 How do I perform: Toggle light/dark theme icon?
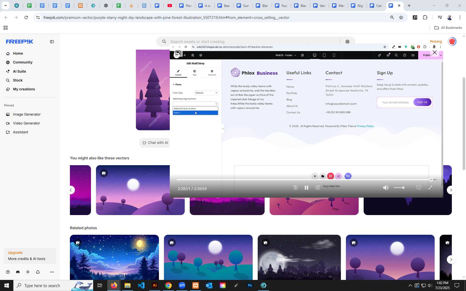(28, 272)
